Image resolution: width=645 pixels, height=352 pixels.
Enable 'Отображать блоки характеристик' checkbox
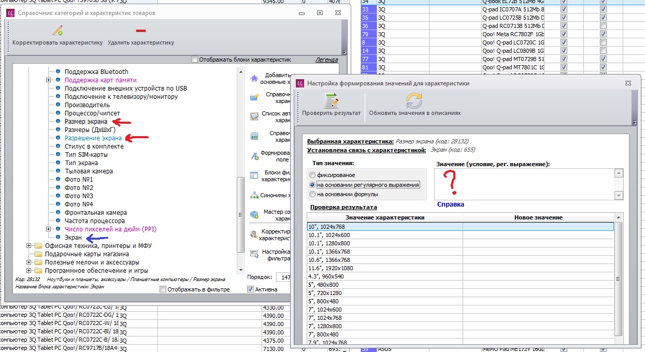(195, 60)
